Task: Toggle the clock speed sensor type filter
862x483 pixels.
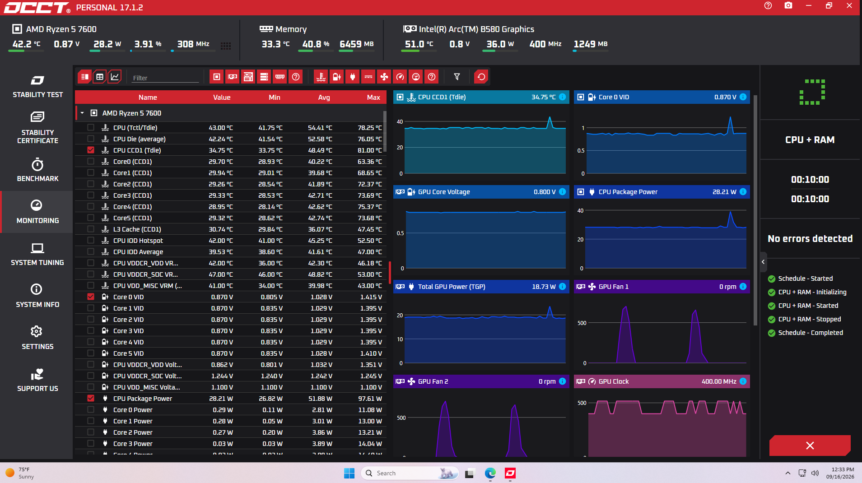Action: tap(400, 77)
